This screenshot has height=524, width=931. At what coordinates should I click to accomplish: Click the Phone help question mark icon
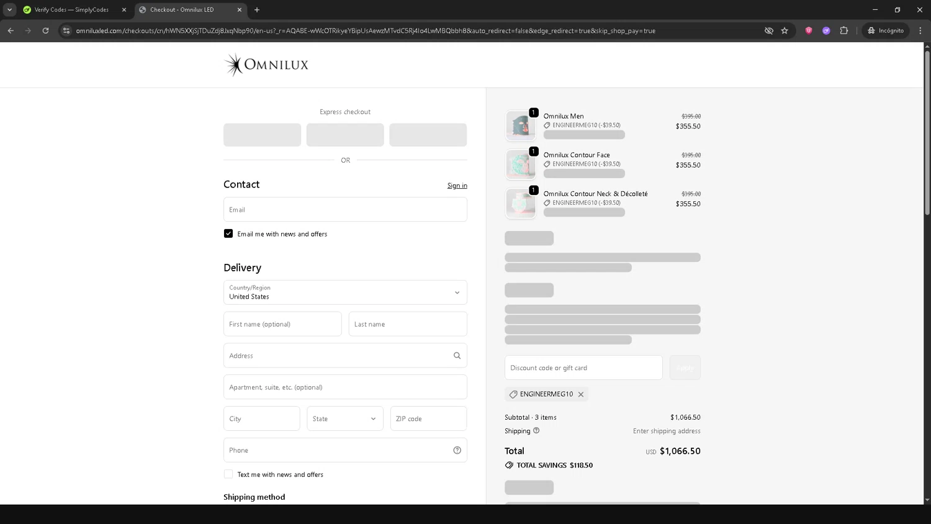tap(457, 450)
